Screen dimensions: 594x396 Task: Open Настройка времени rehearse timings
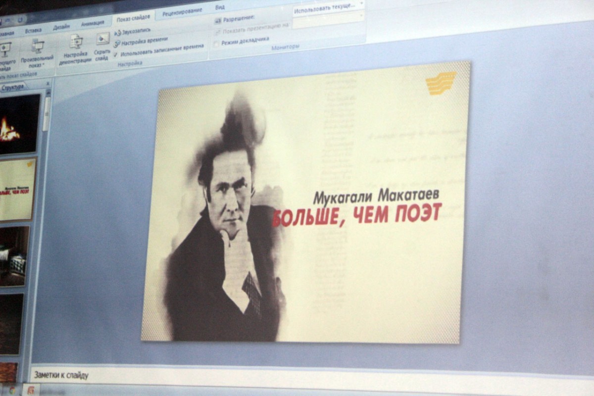point(117,44)
